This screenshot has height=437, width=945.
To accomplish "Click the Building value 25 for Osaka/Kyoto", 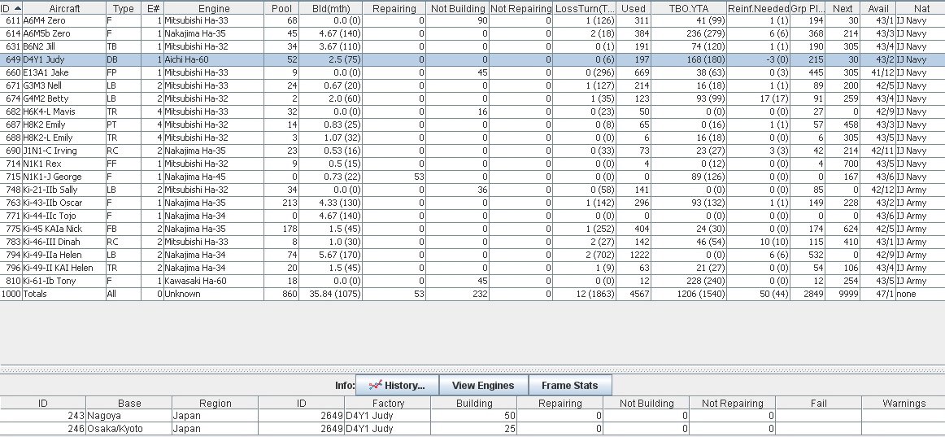I will (474, 429).
